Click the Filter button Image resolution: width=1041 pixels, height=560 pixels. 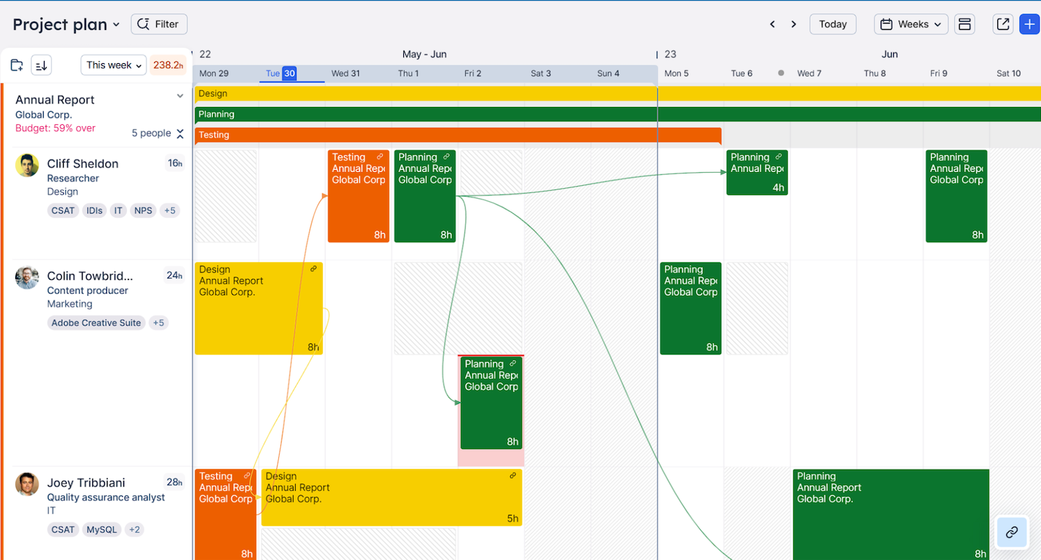(x=159, y=24)
